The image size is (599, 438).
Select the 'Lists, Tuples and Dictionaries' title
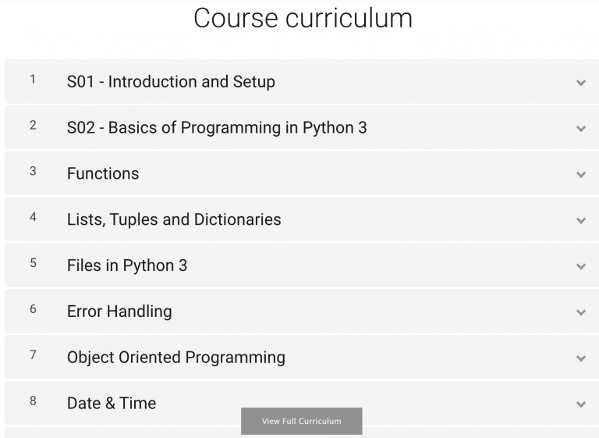[x=174, y=219]
